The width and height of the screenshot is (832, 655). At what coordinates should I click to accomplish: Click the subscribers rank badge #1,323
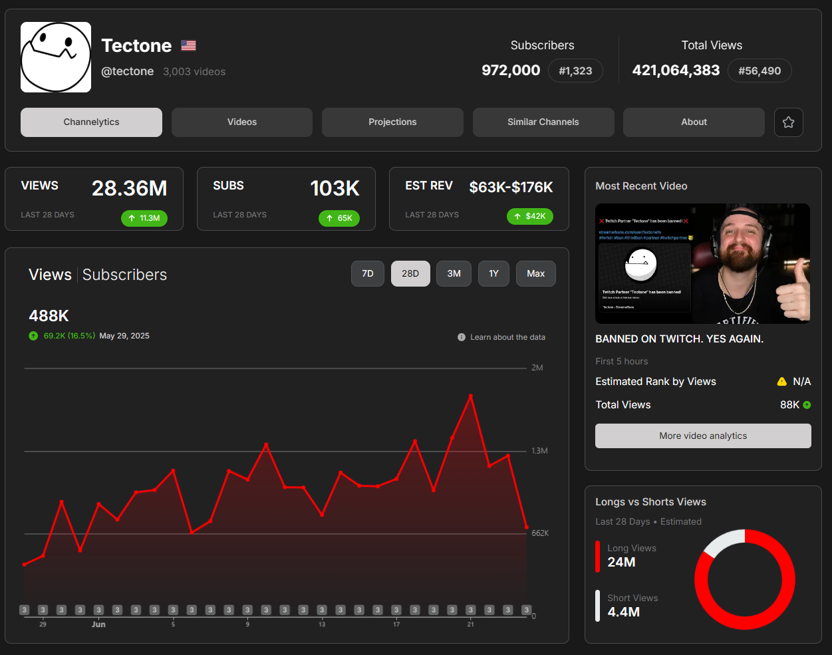coord(575,70)
